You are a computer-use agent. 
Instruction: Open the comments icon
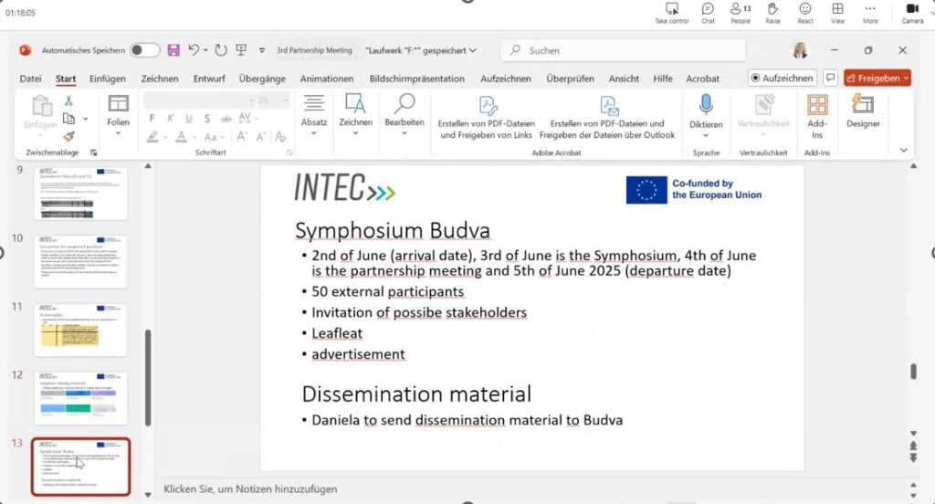click(x=830, y=78)
